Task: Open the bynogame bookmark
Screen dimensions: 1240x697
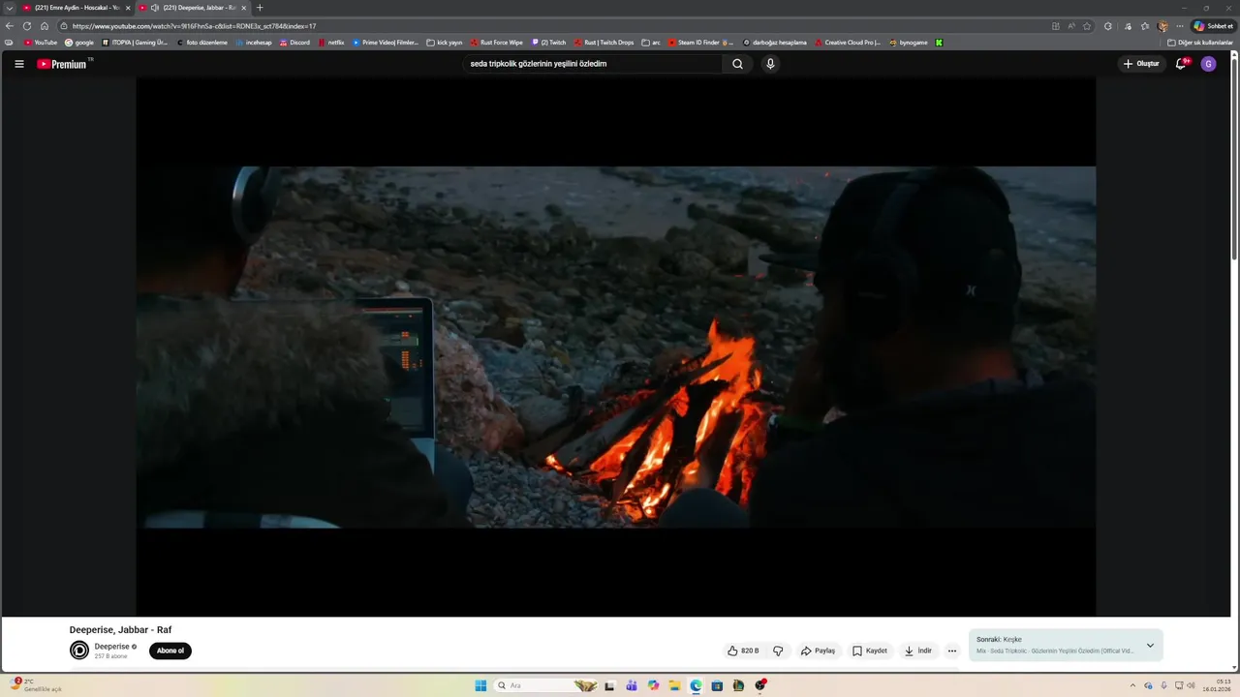Action: 908,43
